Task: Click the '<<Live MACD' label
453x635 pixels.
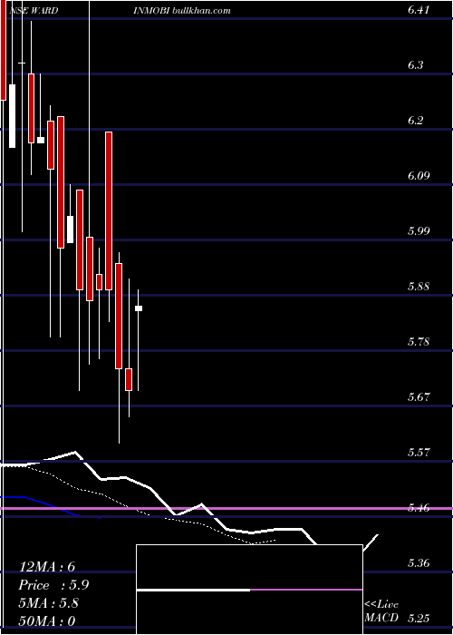Action: pyautogui.click(x=381, y=611)
